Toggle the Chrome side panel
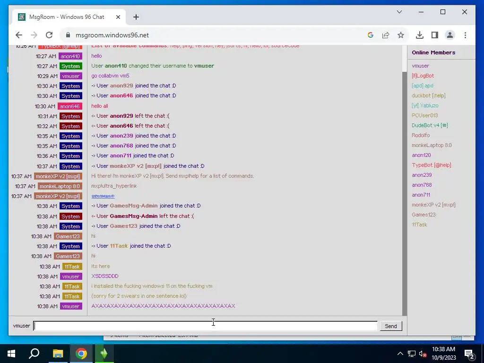 coord(435,35)
